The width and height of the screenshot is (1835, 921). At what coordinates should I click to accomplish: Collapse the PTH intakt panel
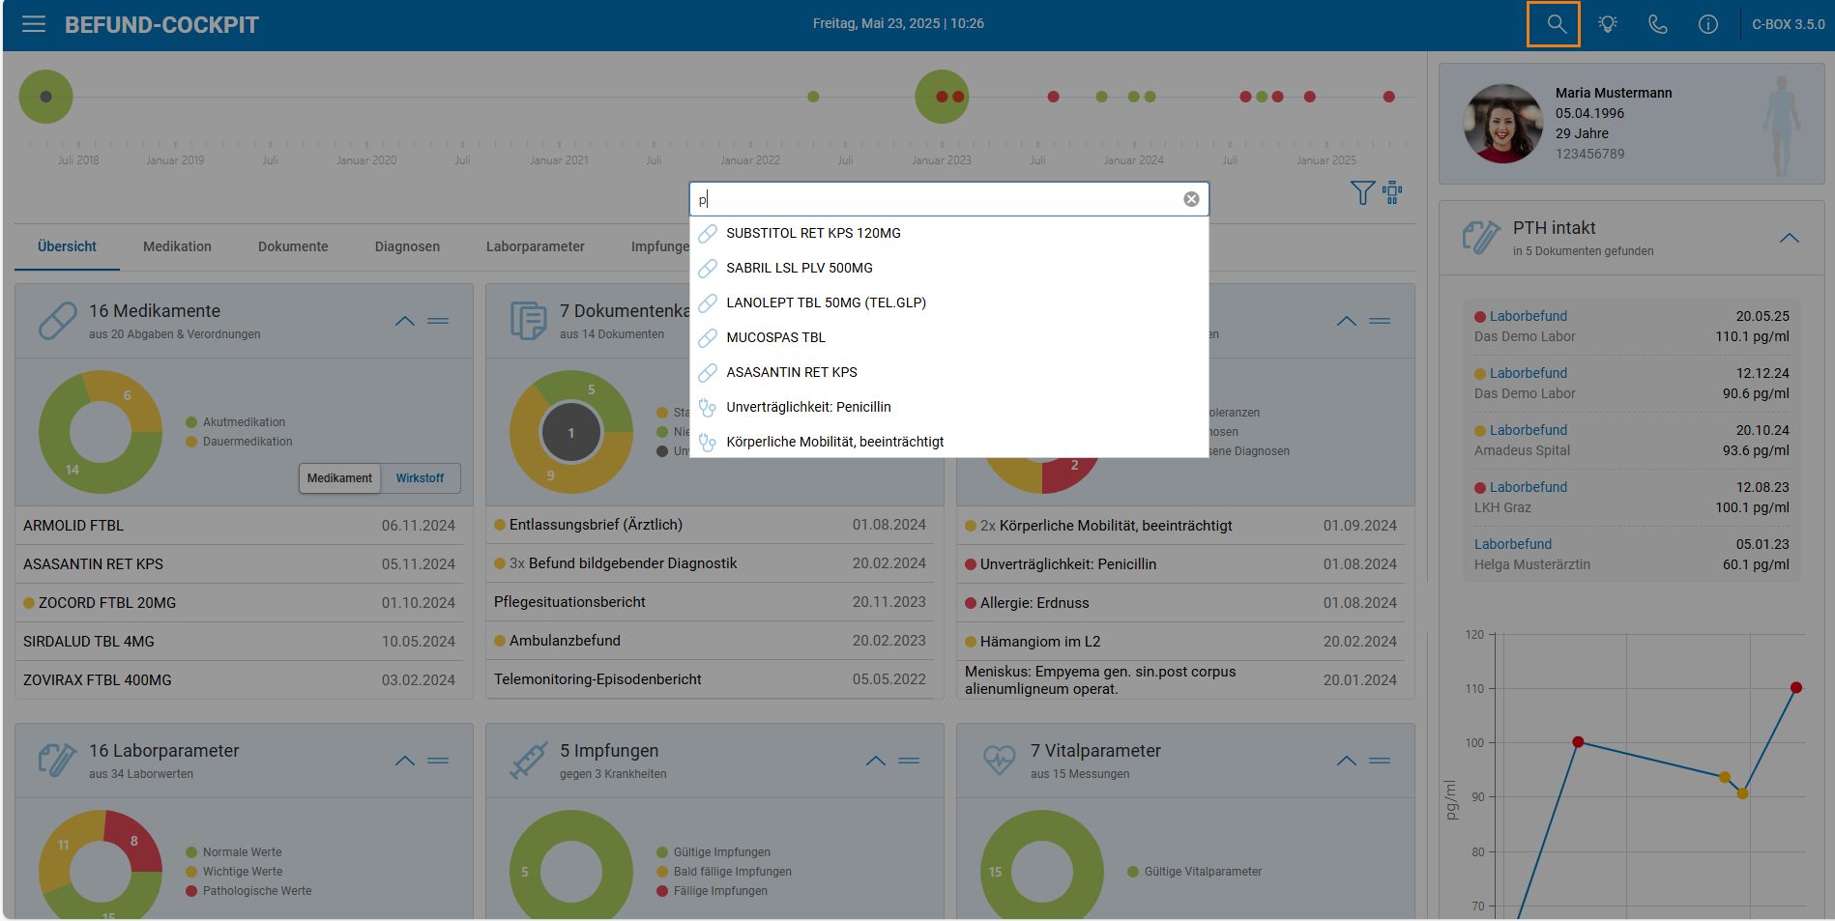(x=1790, y=238)
